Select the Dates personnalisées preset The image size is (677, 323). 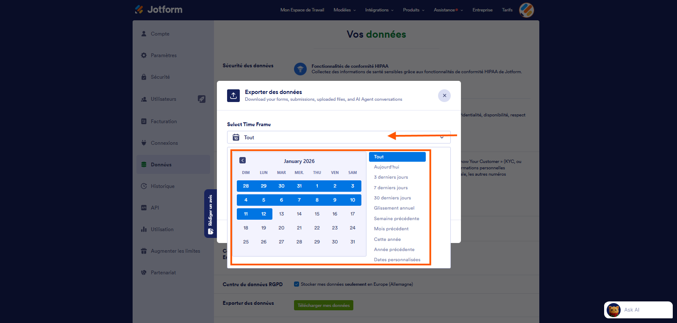click(x=397, y=260)
